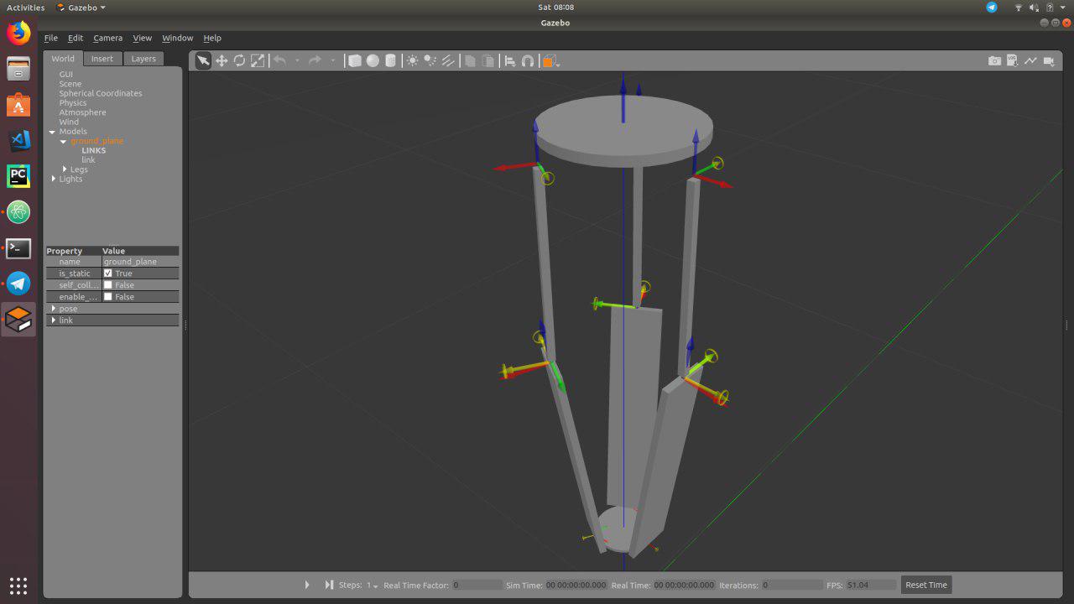Insert a cylinder shape from toolbar

[389, 60]
